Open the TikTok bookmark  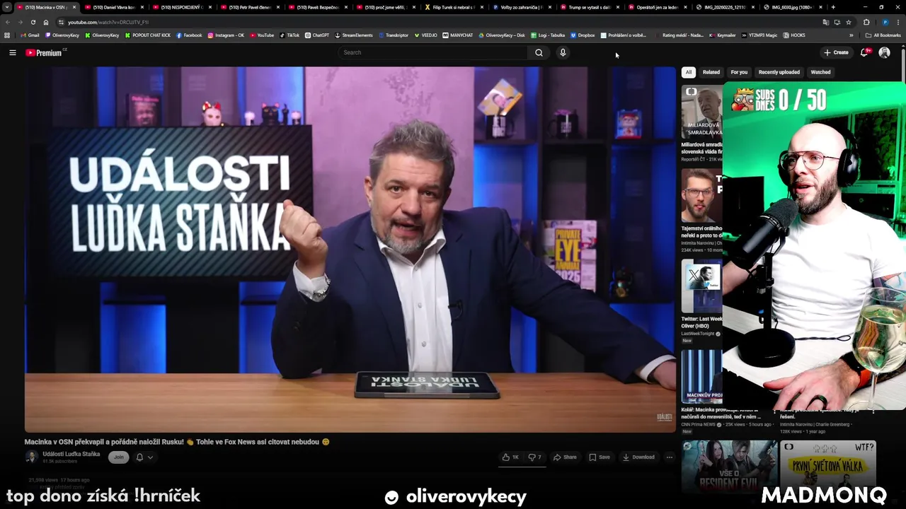coord(289,35)
